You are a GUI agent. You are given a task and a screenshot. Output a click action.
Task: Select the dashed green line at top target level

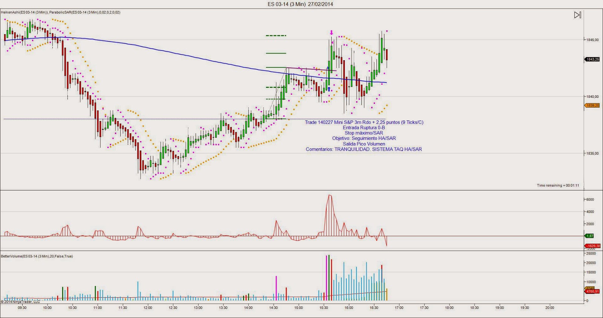[x=276, y=36]
